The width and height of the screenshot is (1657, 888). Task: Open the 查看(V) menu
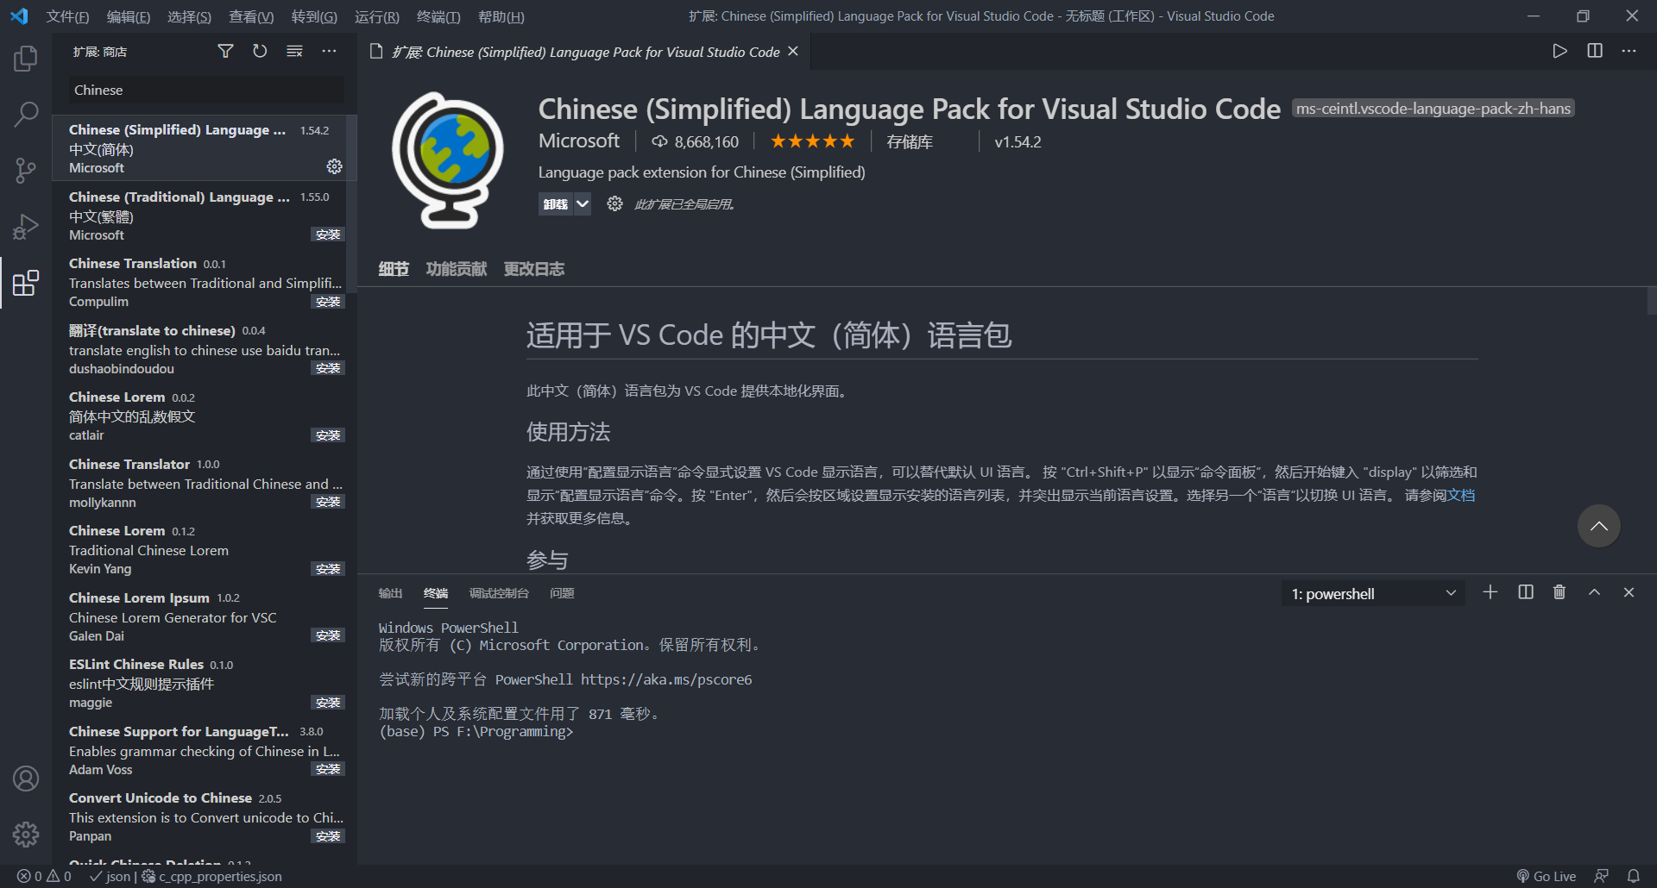click(x=251, y=16)
